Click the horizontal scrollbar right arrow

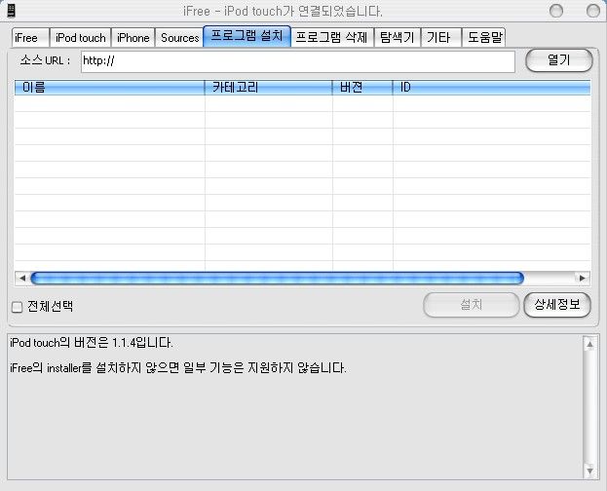[x=583, y=278]
